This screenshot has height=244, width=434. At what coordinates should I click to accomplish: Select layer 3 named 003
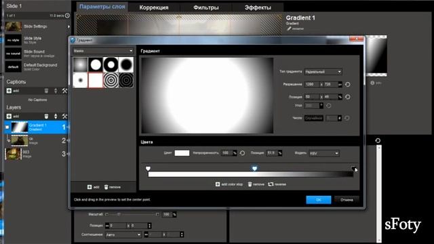click(36, 154)
